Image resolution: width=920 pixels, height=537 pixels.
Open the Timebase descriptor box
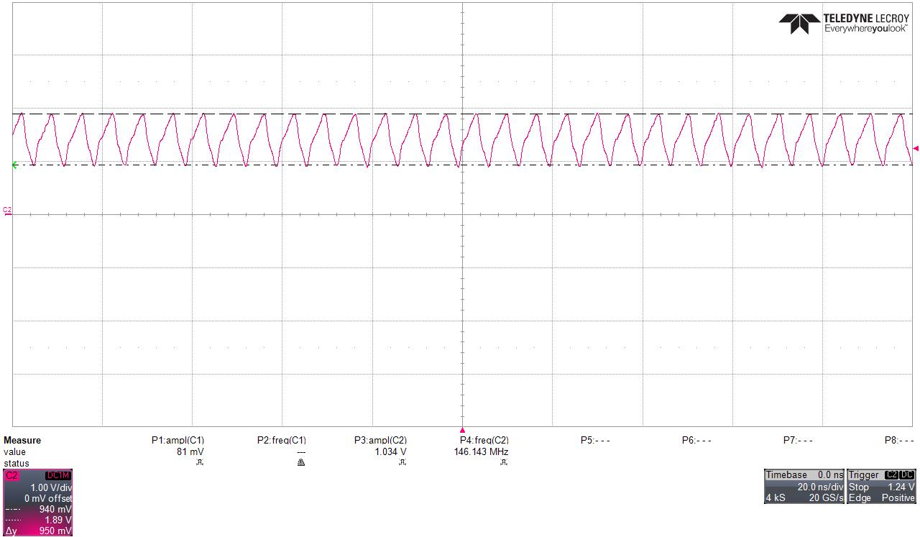pos(804,486)
